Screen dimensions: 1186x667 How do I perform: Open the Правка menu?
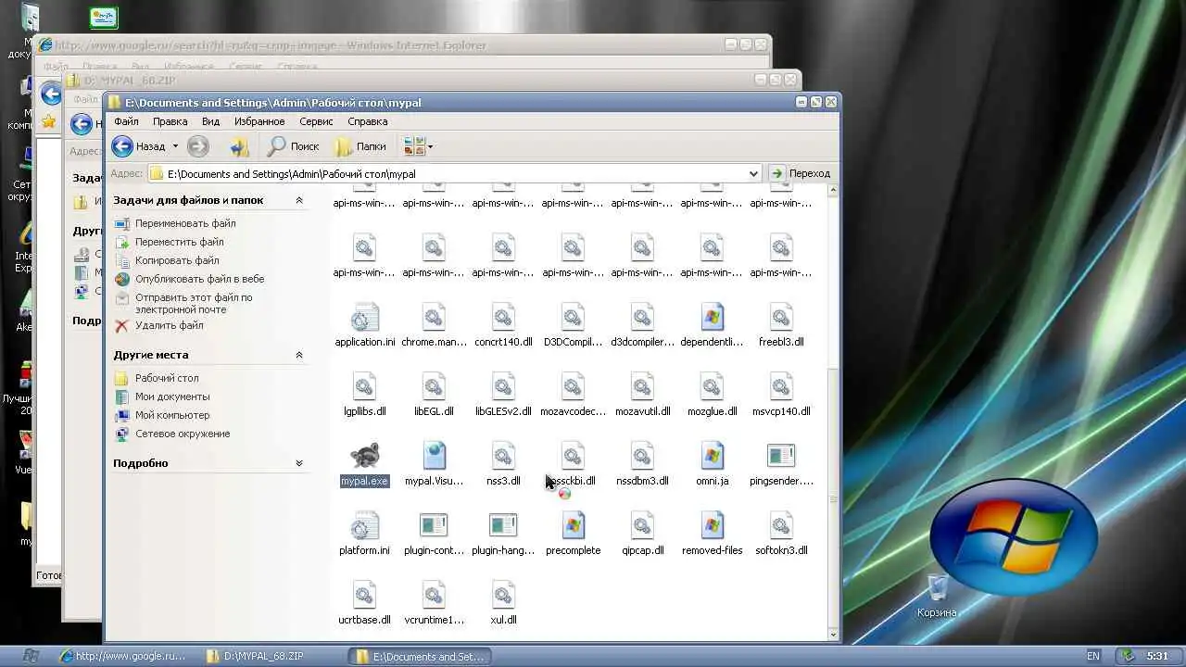pos(170,121)
